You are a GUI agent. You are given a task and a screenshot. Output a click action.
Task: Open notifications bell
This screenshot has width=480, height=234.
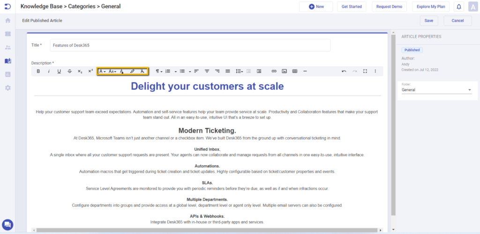click(x=458, y=7)
